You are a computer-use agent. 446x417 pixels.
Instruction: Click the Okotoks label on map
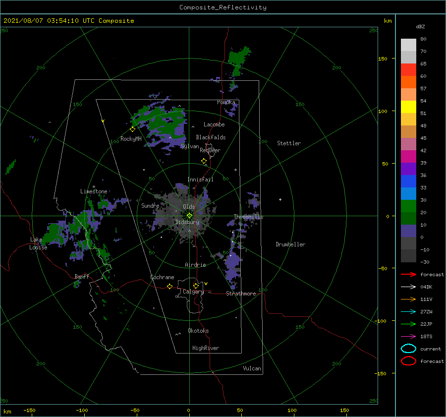pos(198,331)
